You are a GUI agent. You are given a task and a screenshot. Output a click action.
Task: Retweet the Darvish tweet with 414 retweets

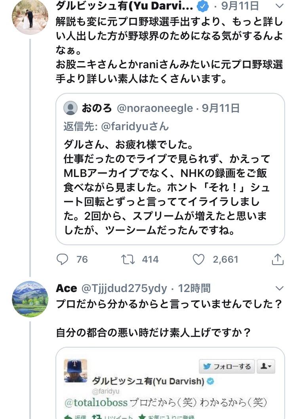[128, 259]
